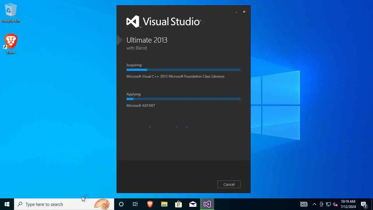Open the Windows Start menu
Viewport: 373px width, 210px height.
(7, 204)
